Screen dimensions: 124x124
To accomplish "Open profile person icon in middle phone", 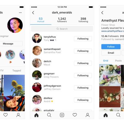I will [87, 115].
